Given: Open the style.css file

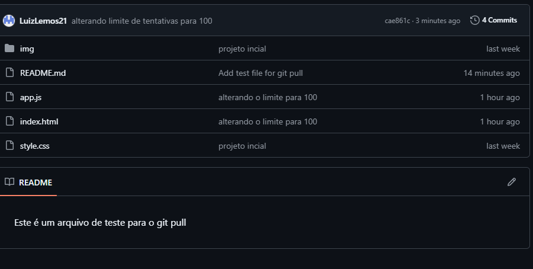Looking at the screenshot, I should click(x=34, y=146).
